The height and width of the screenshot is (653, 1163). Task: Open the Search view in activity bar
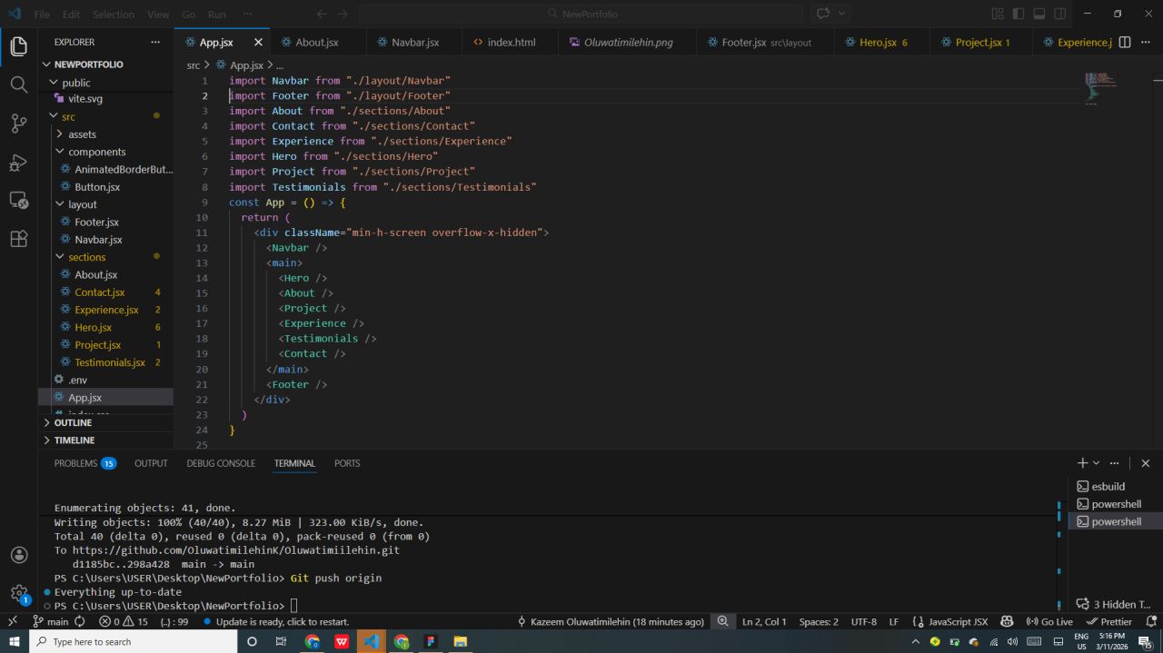18,84
